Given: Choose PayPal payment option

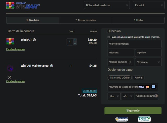Looking at the screenshot, I should pos(139,78).
